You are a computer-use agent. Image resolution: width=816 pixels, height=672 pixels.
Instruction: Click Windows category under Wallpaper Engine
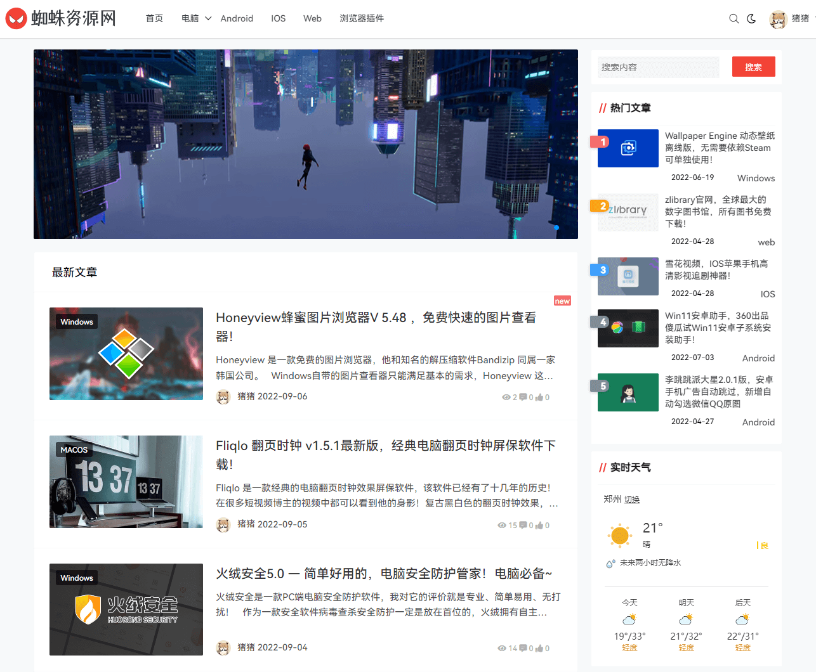click(x=756, y=178)
